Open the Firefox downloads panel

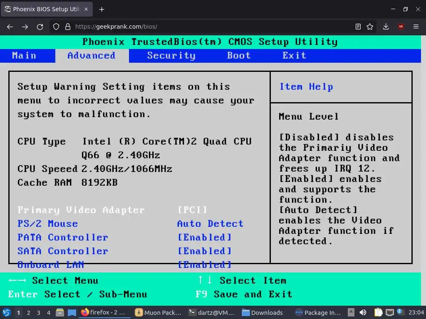(x=386, y=27)
